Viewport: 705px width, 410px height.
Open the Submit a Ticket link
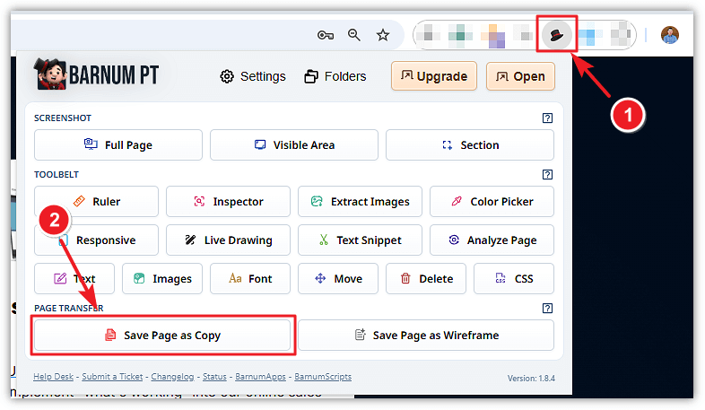pyautogui.click(x=112, y=377)
